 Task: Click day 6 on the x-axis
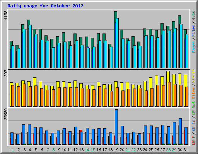[42, 150]
